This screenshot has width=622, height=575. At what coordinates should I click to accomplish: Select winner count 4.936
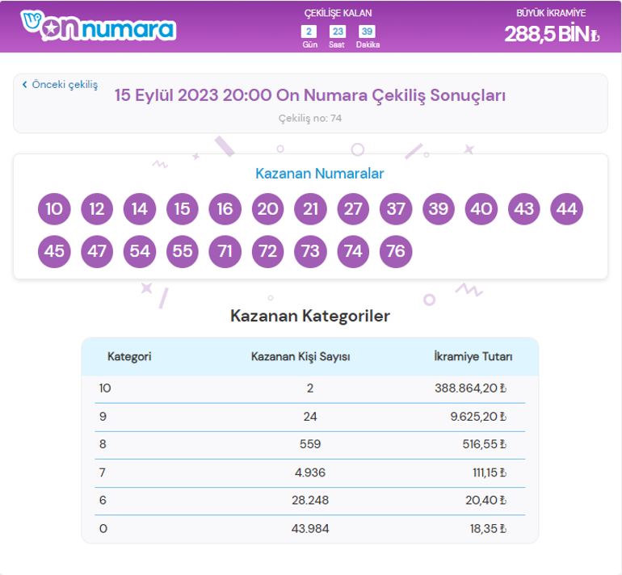310,472
